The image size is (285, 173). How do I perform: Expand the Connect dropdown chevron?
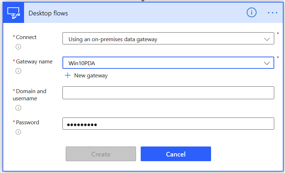(267, 39)
